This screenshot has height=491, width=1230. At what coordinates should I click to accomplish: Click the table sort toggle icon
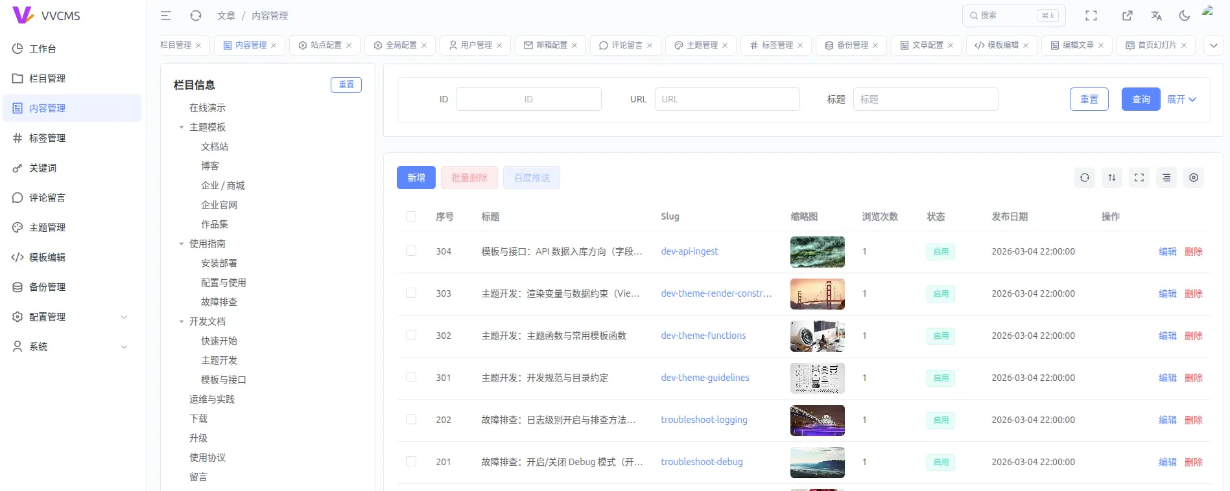pyautogui.click(x=1112, y=177)
